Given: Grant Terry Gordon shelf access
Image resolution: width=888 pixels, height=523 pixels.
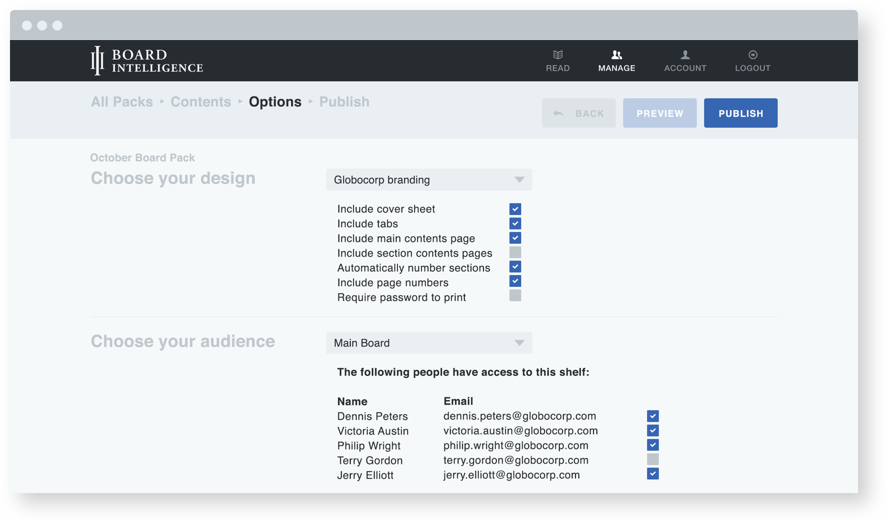Looking at the screenshot, I should 652,459.
